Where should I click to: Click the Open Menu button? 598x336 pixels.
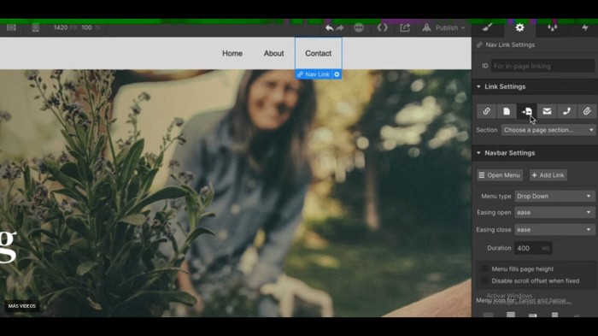(500, 175)
